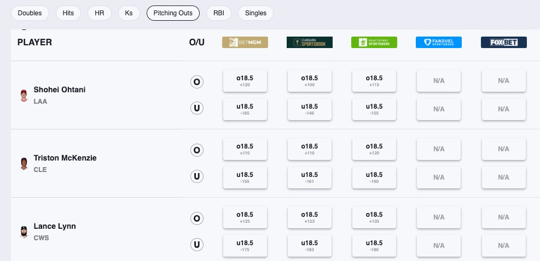Click Triston McKenzie's player headshot

24,163
